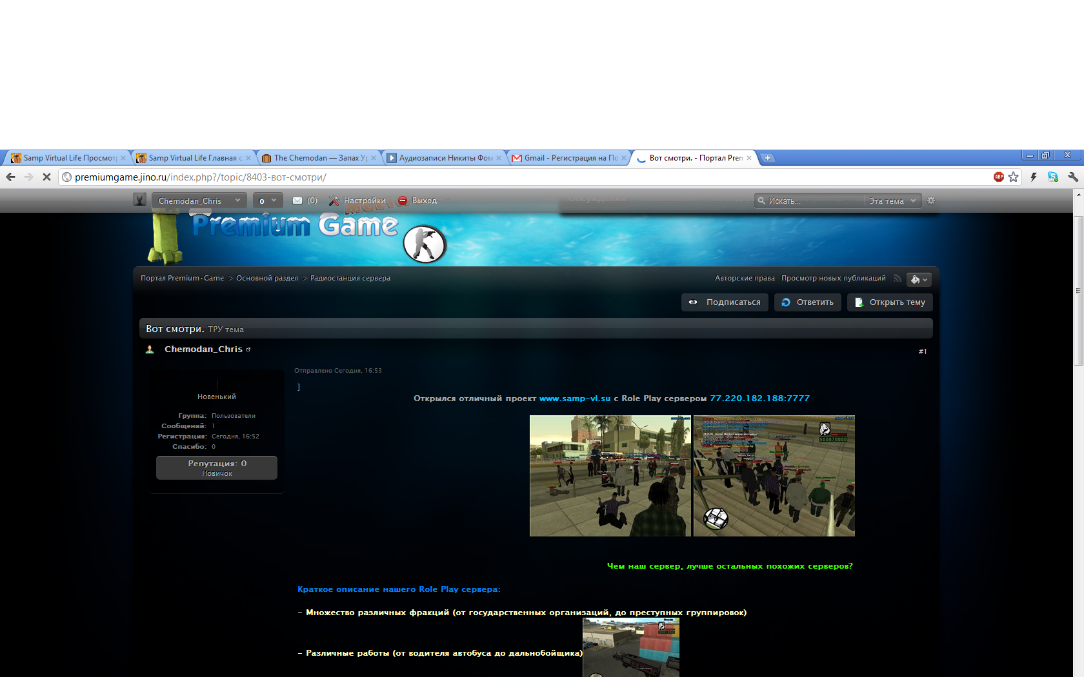Click the Skype extension icon

coord(1053,177)
